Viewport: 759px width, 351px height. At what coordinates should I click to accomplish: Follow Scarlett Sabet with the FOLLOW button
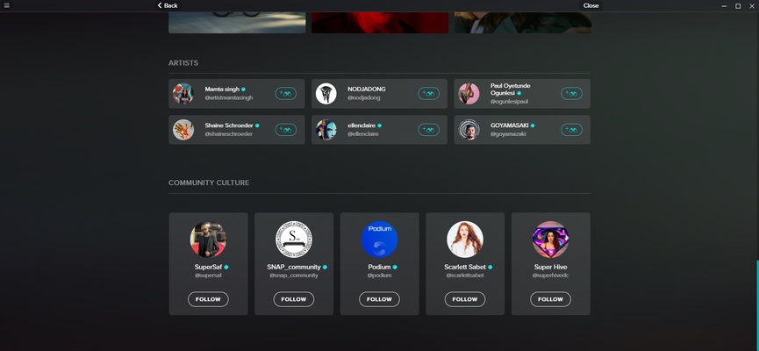coord(465,299)
